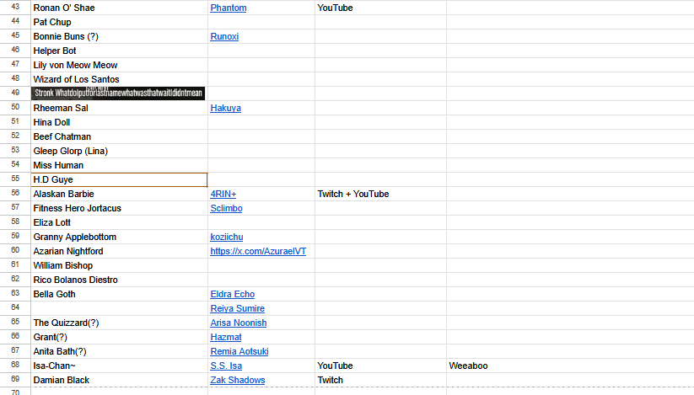Open the Runoxi link
694x395 pixels.
click(224, 37)
